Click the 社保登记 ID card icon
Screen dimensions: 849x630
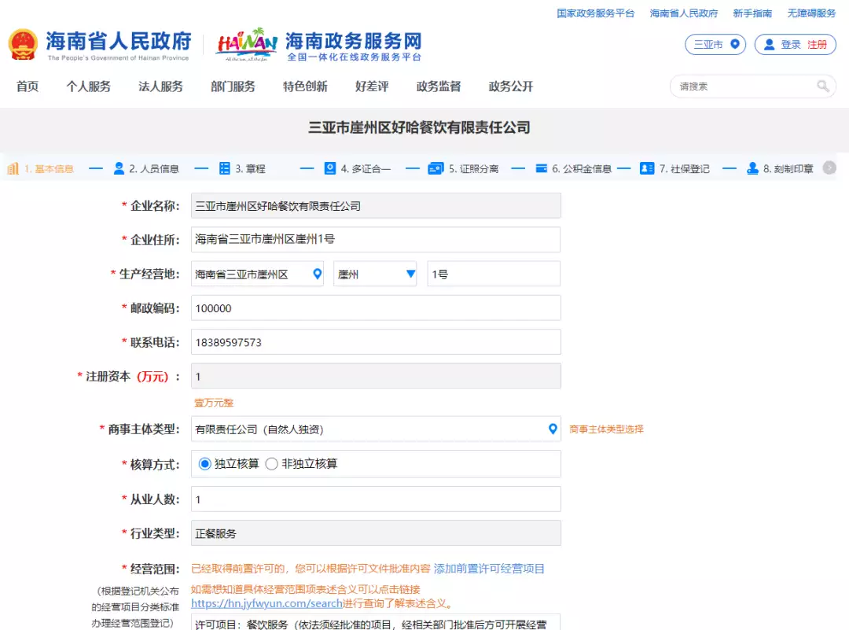[x=647, y=168]
